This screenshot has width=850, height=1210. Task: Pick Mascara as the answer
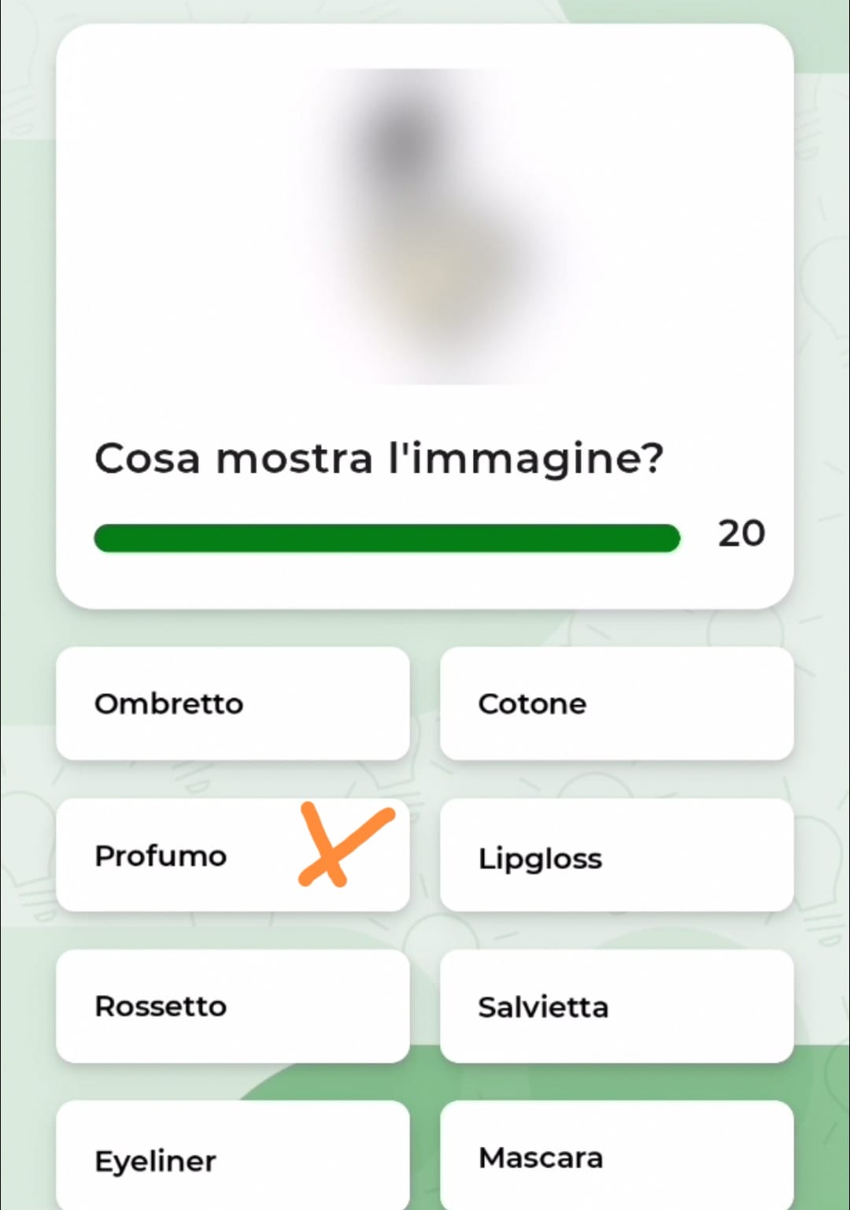tap(616, 1156)
